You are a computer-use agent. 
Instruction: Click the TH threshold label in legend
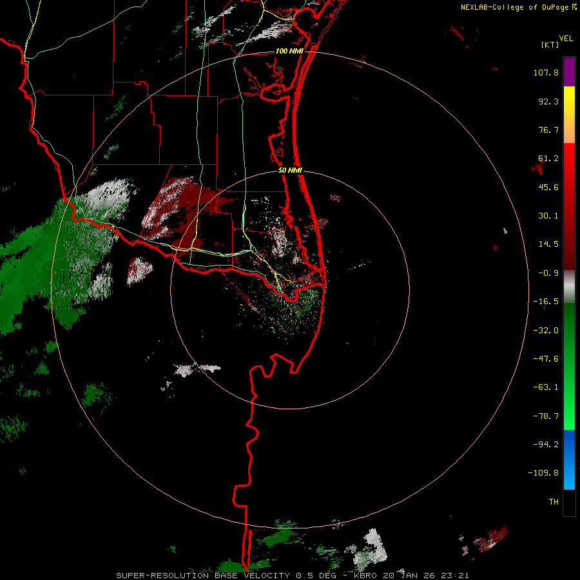click(x=554, y=502)
